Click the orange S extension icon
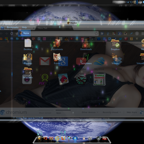This screenshot has height=144, width=144. pos(114,33)
